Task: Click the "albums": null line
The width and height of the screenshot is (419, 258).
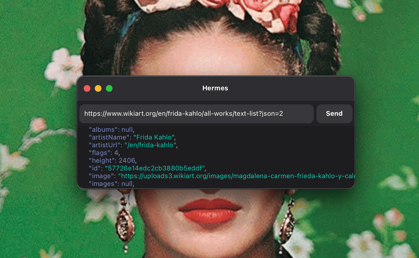Action: click(x=111, y=130)
